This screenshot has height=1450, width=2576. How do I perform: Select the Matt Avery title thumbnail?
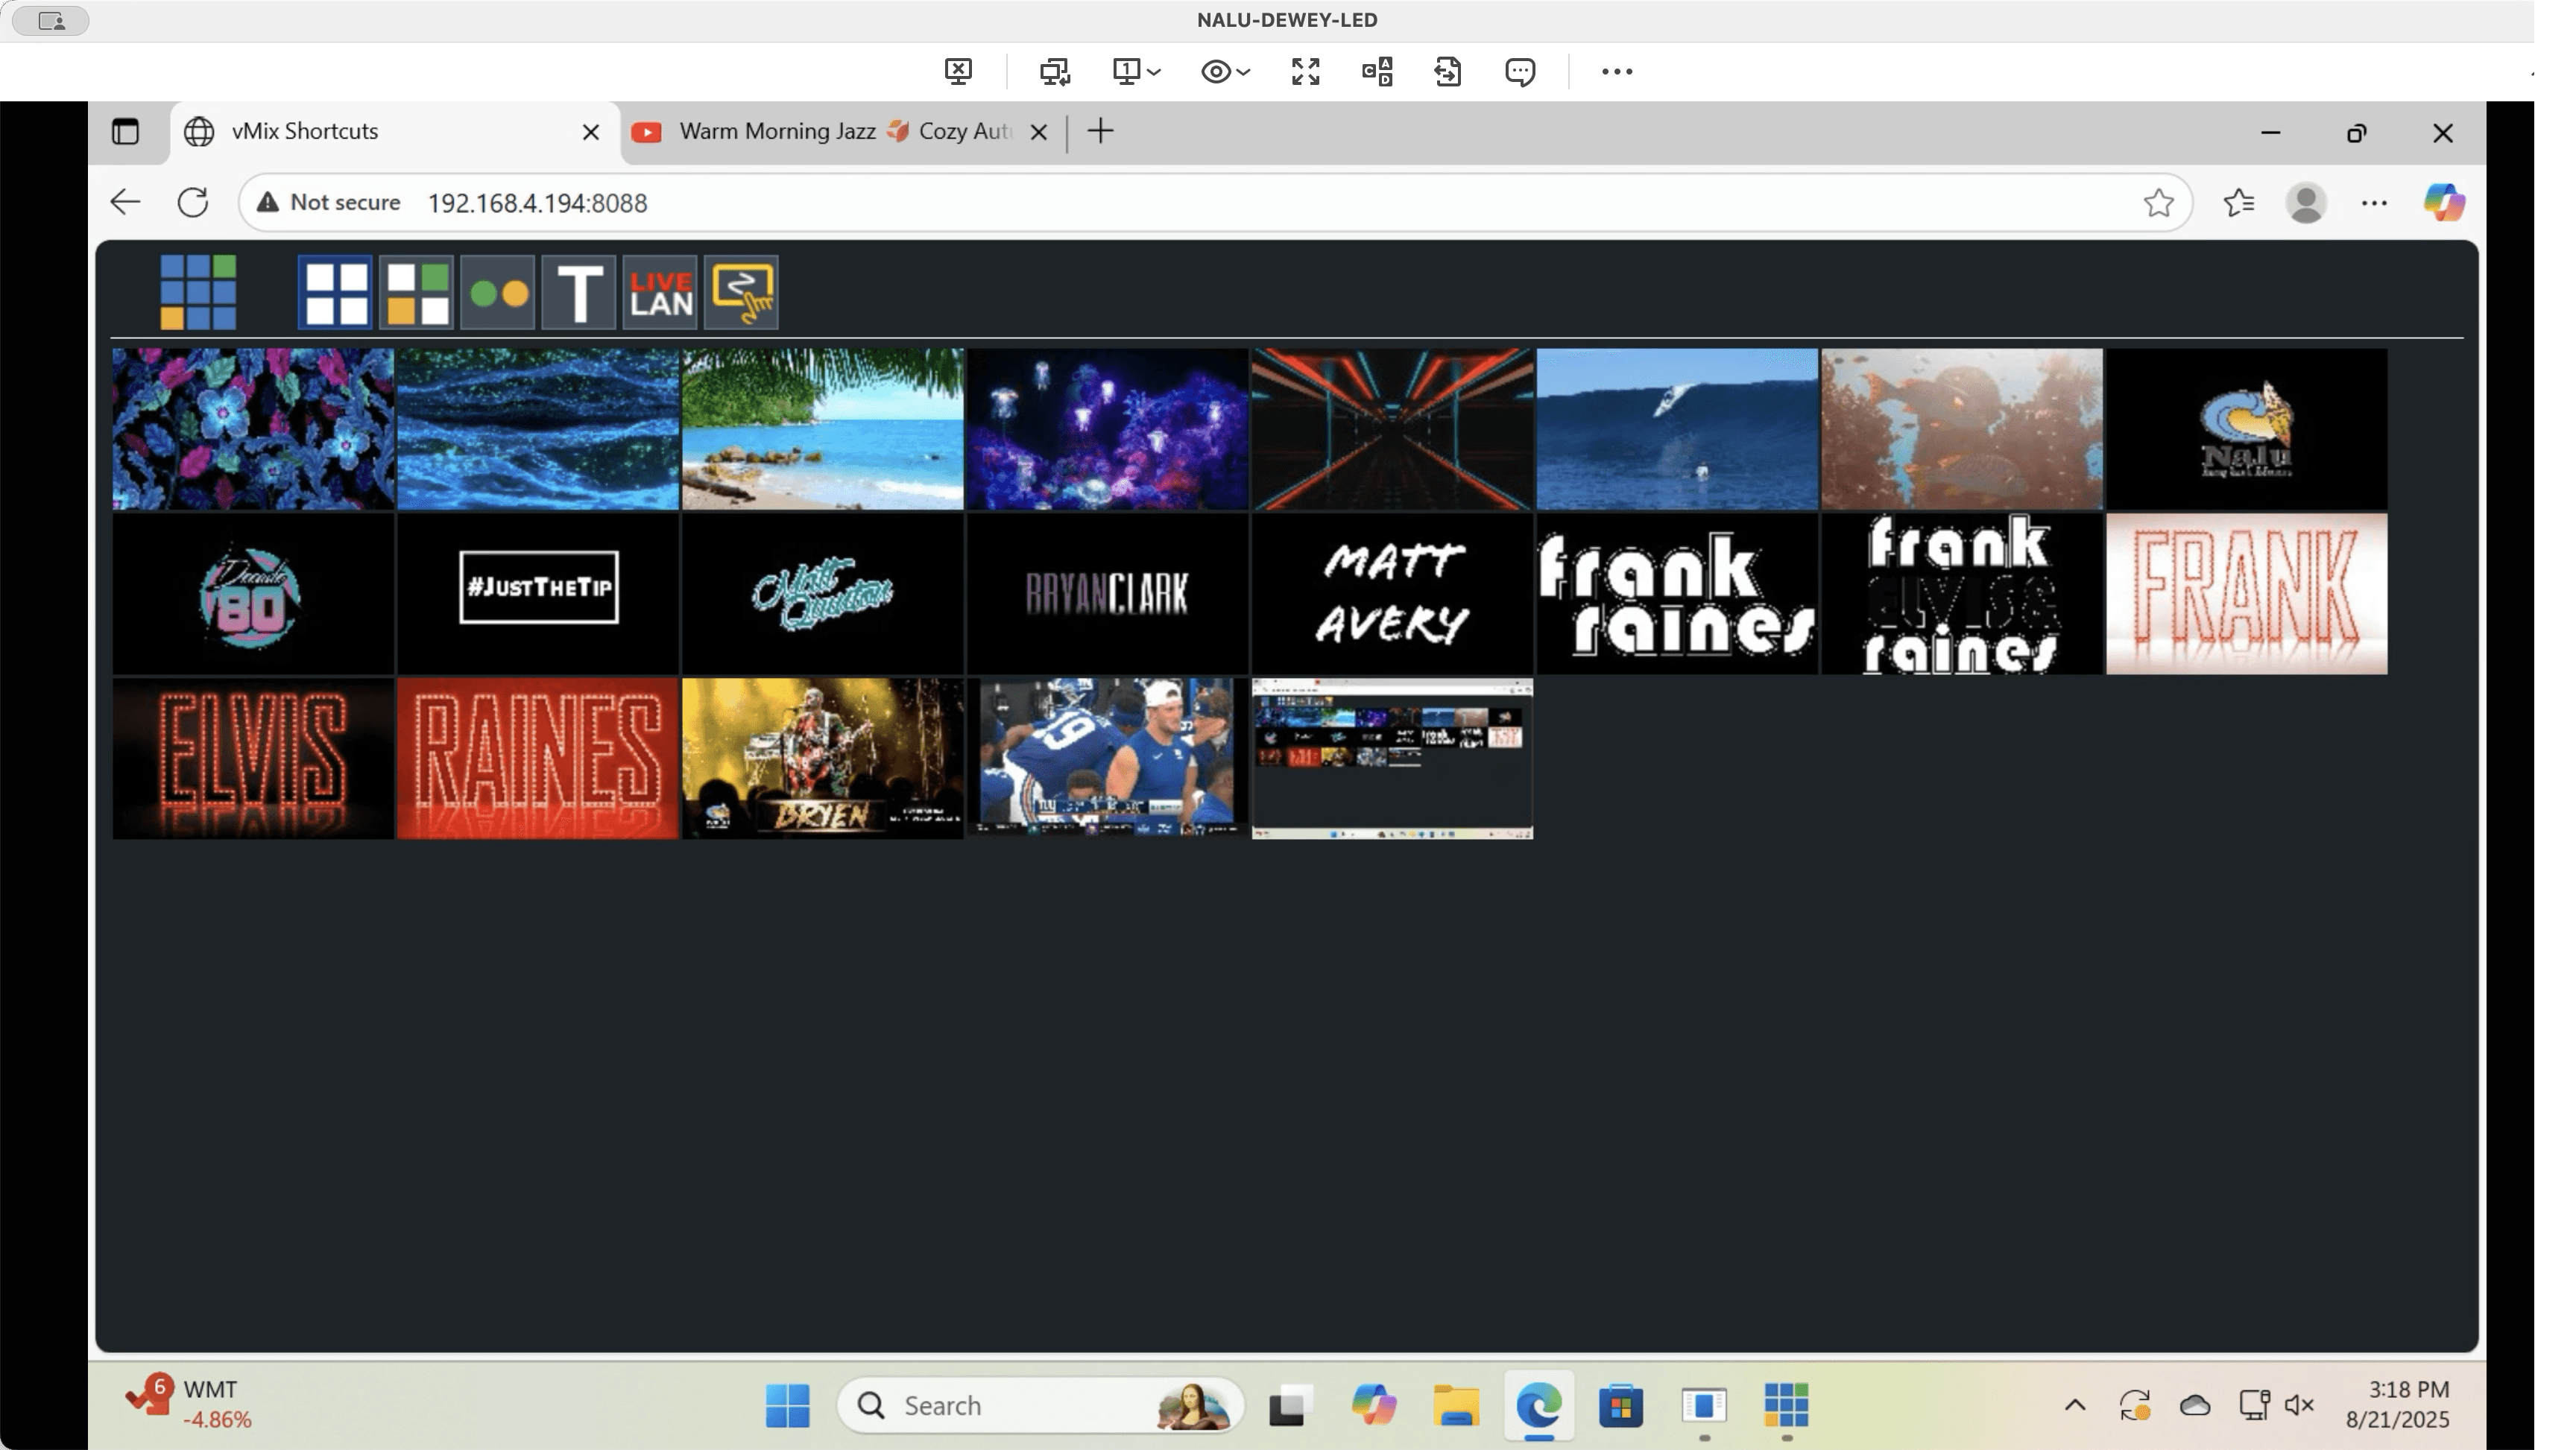1392,594
